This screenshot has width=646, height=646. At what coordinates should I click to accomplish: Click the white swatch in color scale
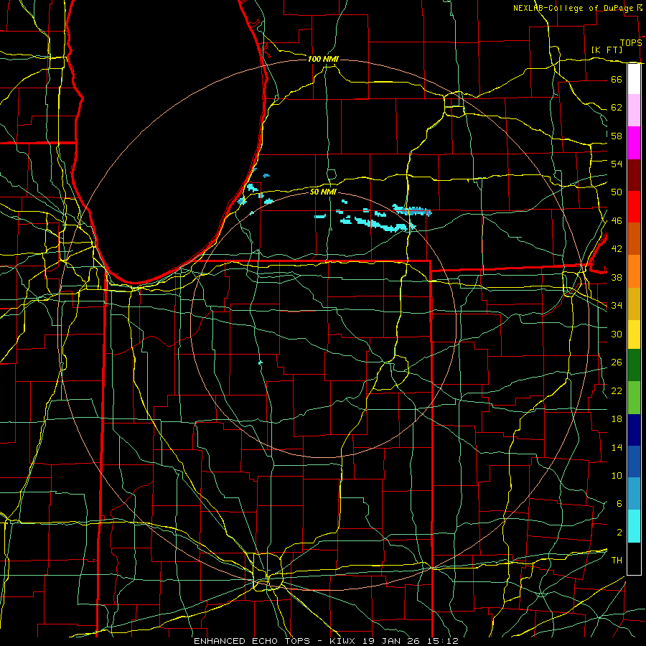[x=634, y=79]
